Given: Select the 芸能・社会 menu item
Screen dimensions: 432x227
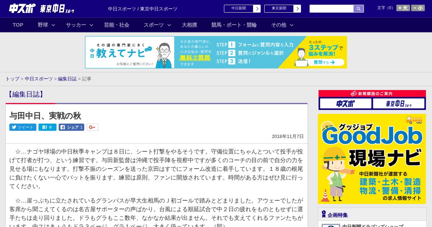Looking at the screenshot, I should (117, 25).
